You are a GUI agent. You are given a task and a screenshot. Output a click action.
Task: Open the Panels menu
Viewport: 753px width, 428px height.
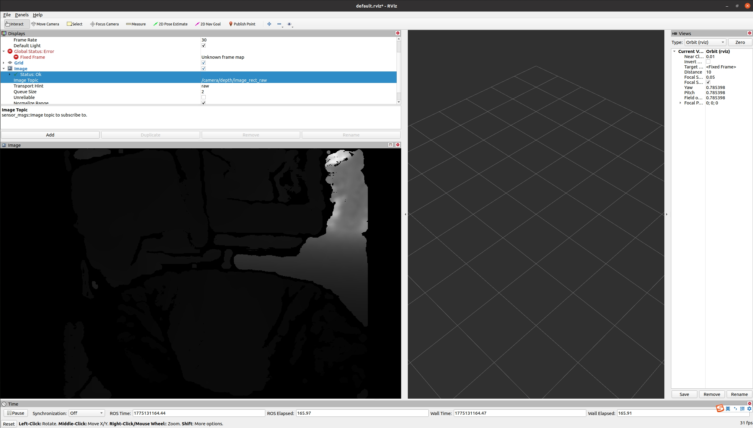pyautogui.click(x=22, y=15)
